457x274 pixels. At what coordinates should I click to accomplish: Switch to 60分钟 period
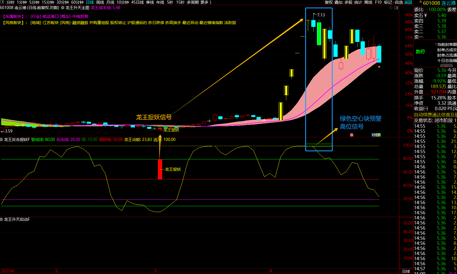[77, 2]
